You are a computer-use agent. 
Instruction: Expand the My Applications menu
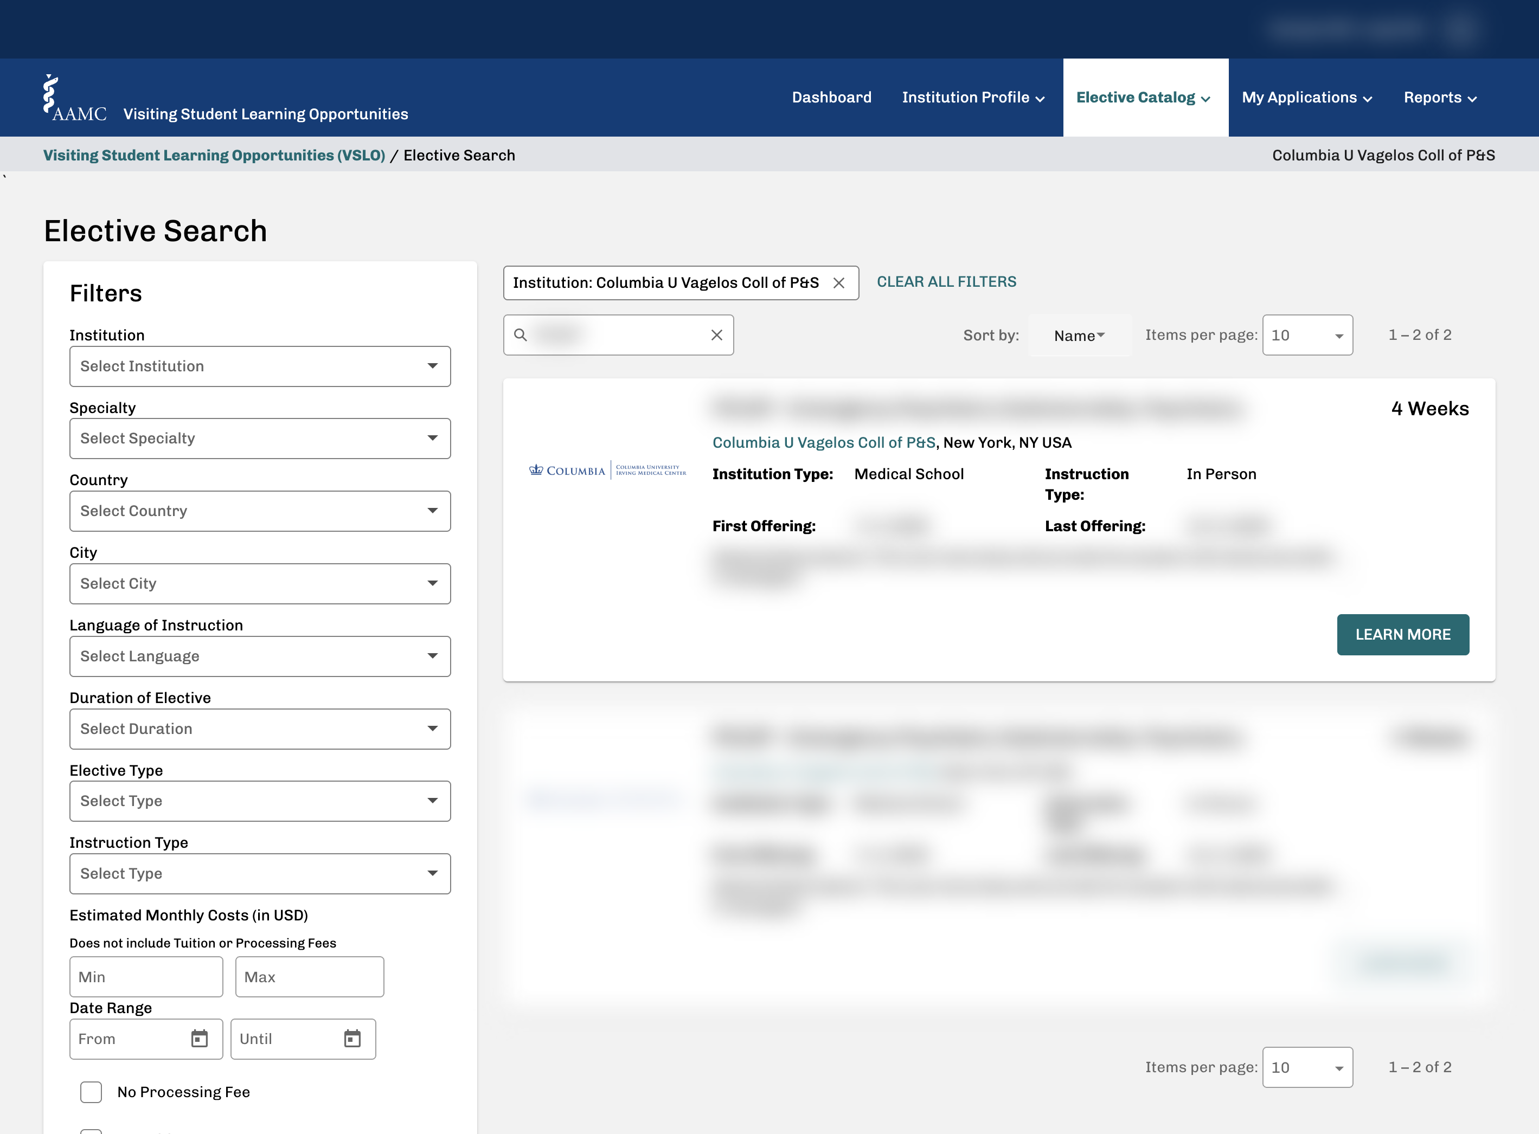pyautogui.click(x=1307, y=98)
